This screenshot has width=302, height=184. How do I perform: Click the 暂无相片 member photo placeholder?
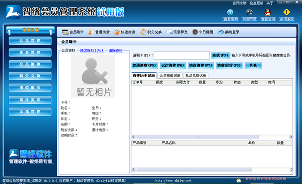[x=93, y=76]
